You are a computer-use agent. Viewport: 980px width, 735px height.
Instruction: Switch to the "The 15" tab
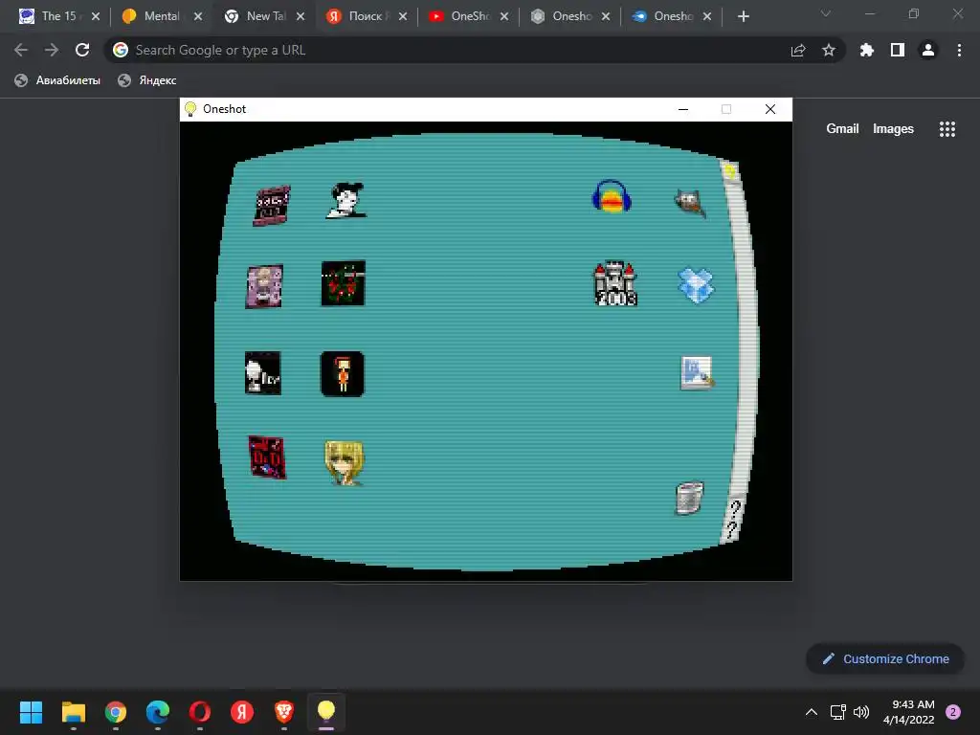click(58, 16)
